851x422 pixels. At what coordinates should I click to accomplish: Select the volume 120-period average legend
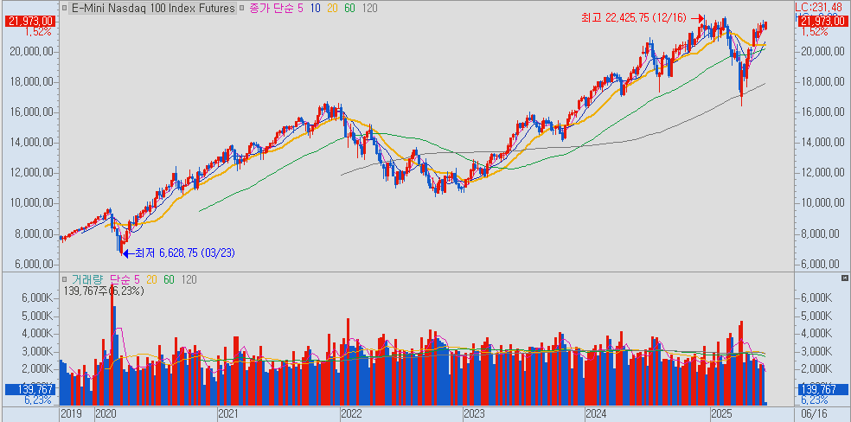click(x=189, y=280)
